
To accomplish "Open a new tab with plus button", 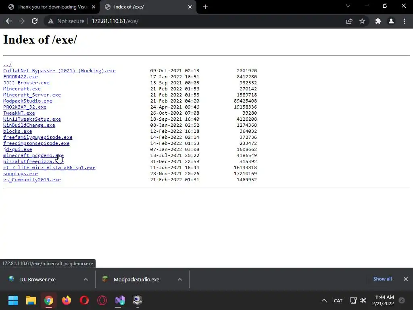I will coord(205,7).
